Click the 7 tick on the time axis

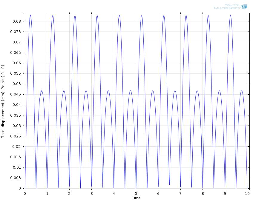[180, 194]
